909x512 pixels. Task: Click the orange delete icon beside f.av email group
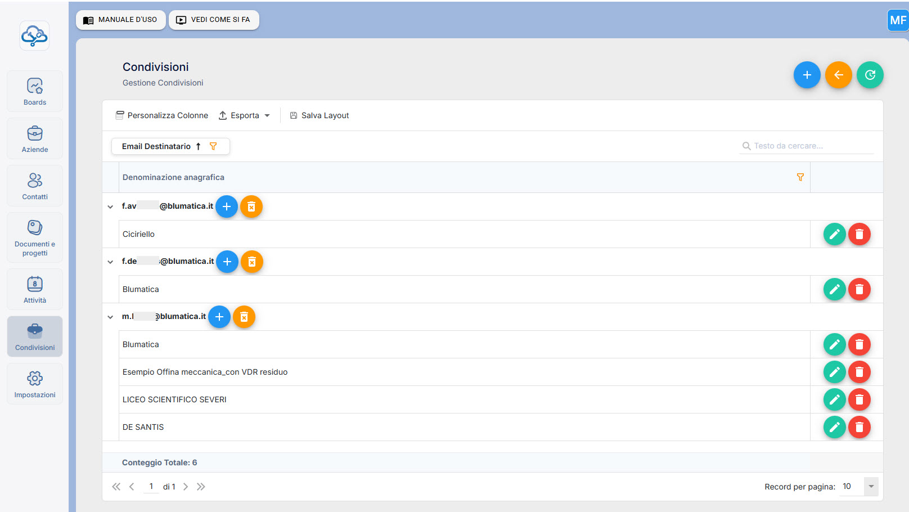click(251, 206)
